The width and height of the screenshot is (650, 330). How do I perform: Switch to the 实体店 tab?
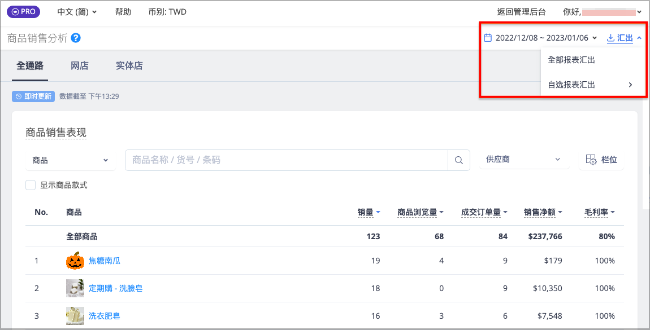(129, 66)
